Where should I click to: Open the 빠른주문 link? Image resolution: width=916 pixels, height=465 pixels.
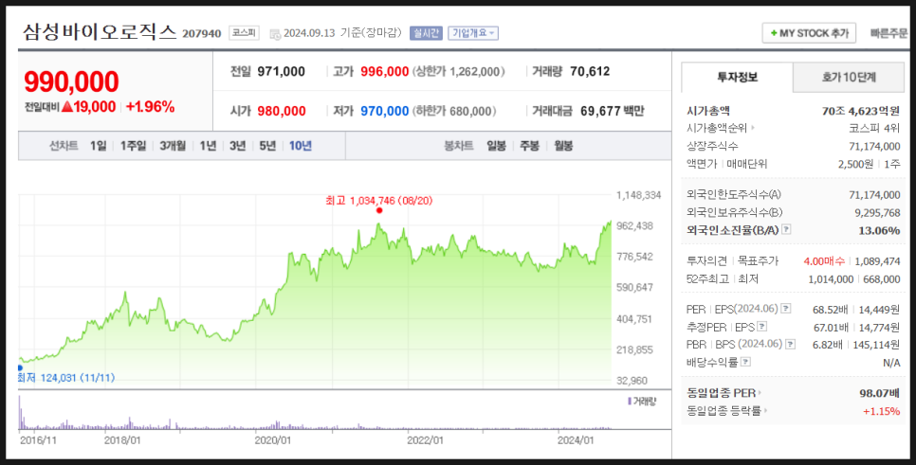point(889,33)
